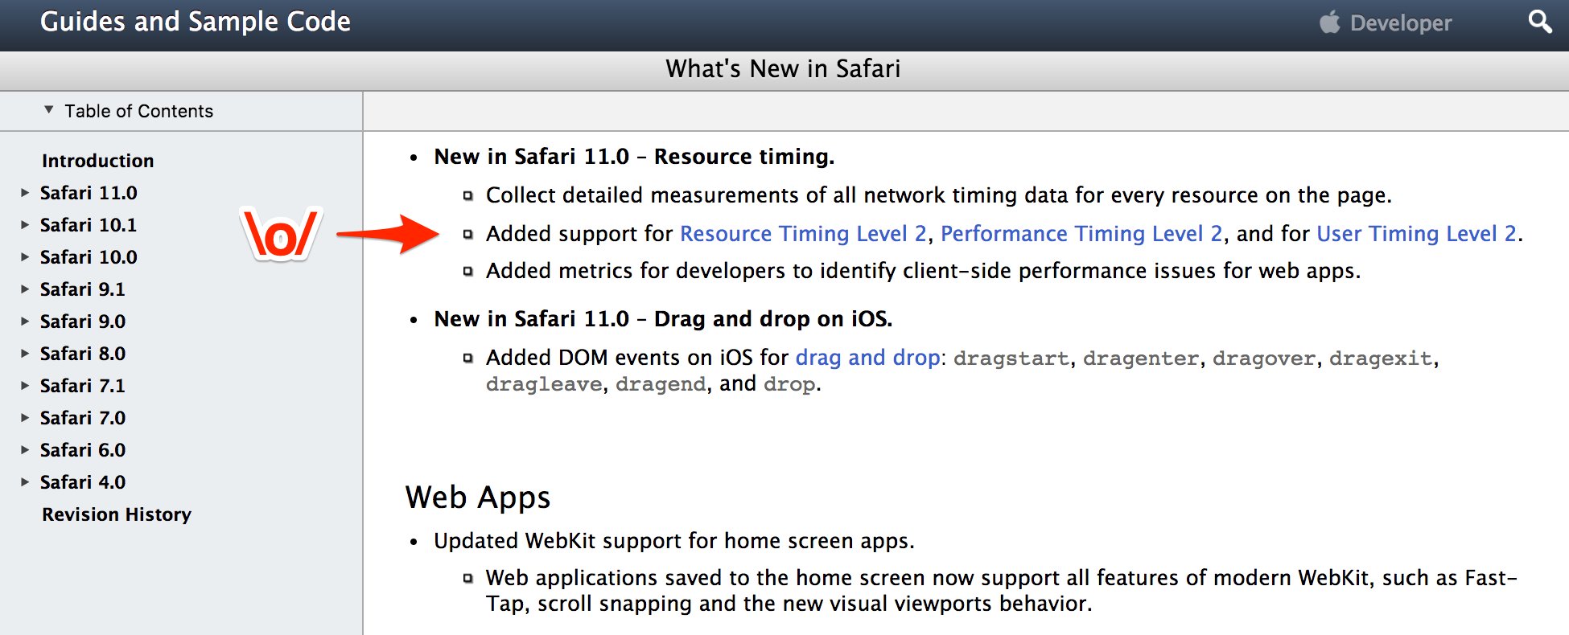Click the 'dragover' code text
This screenshot has height=635, width=1569.
pos(1264,358)
